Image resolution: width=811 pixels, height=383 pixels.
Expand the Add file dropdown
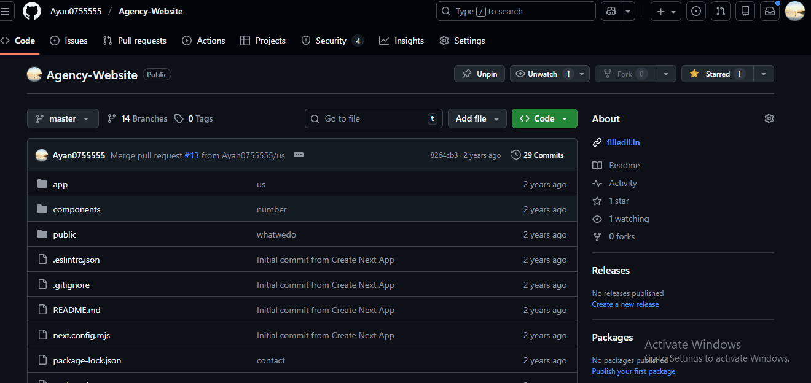(477, 118)
